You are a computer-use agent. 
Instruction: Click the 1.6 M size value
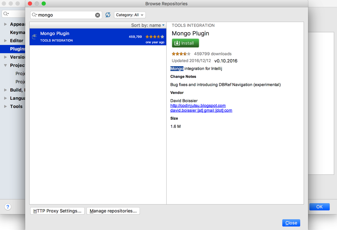click(x=176, y=126)
